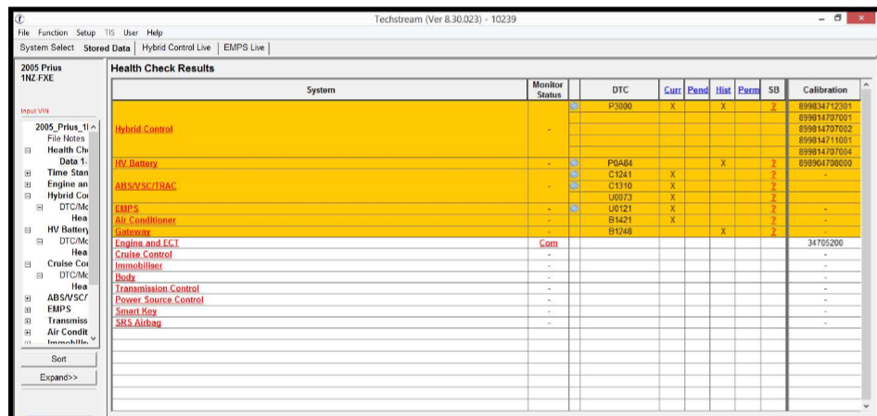
Task: Collapse the Hybrid Control tree node
Action: coord(28,196)
